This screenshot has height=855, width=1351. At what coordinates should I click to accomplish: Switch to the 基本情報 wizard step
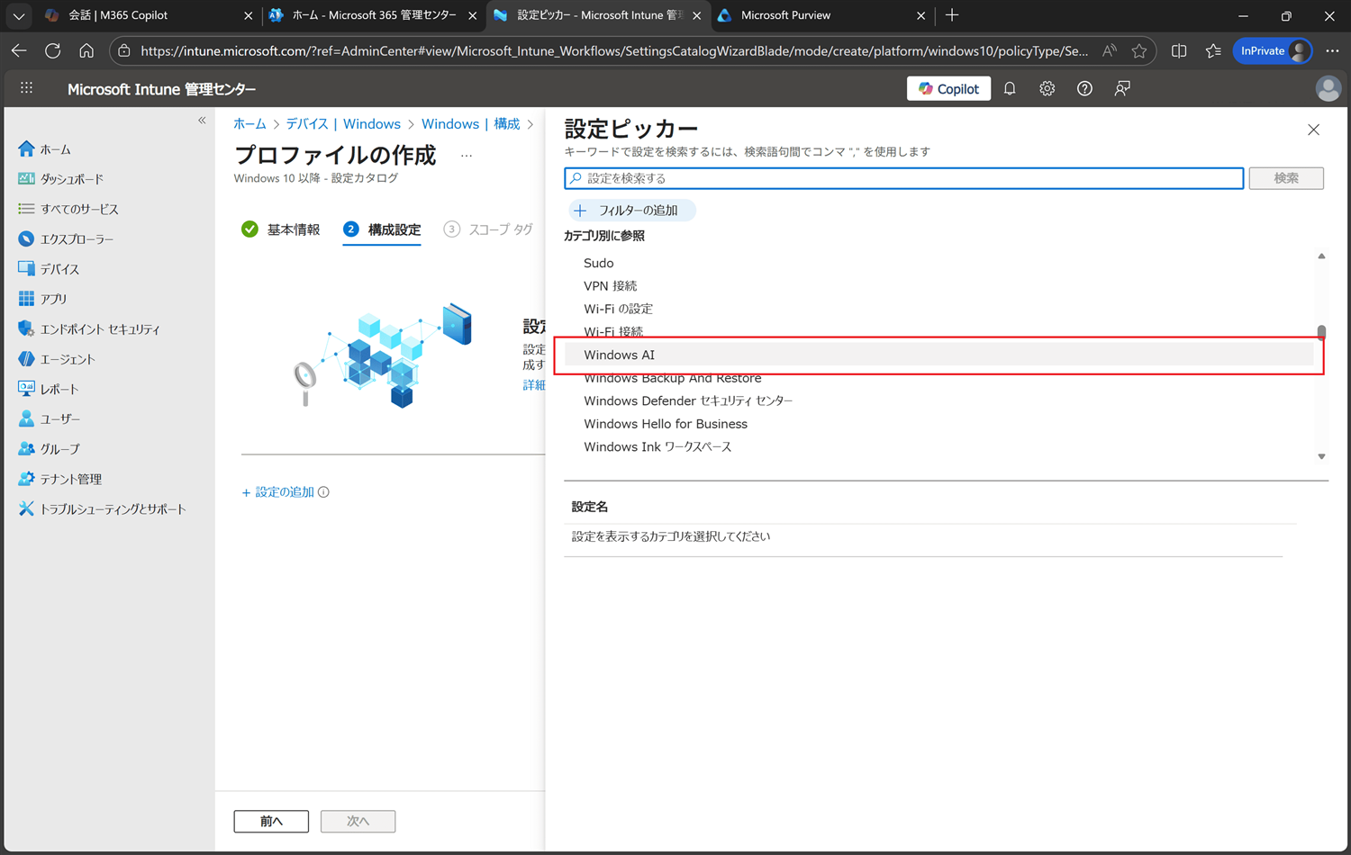(281, 229)
